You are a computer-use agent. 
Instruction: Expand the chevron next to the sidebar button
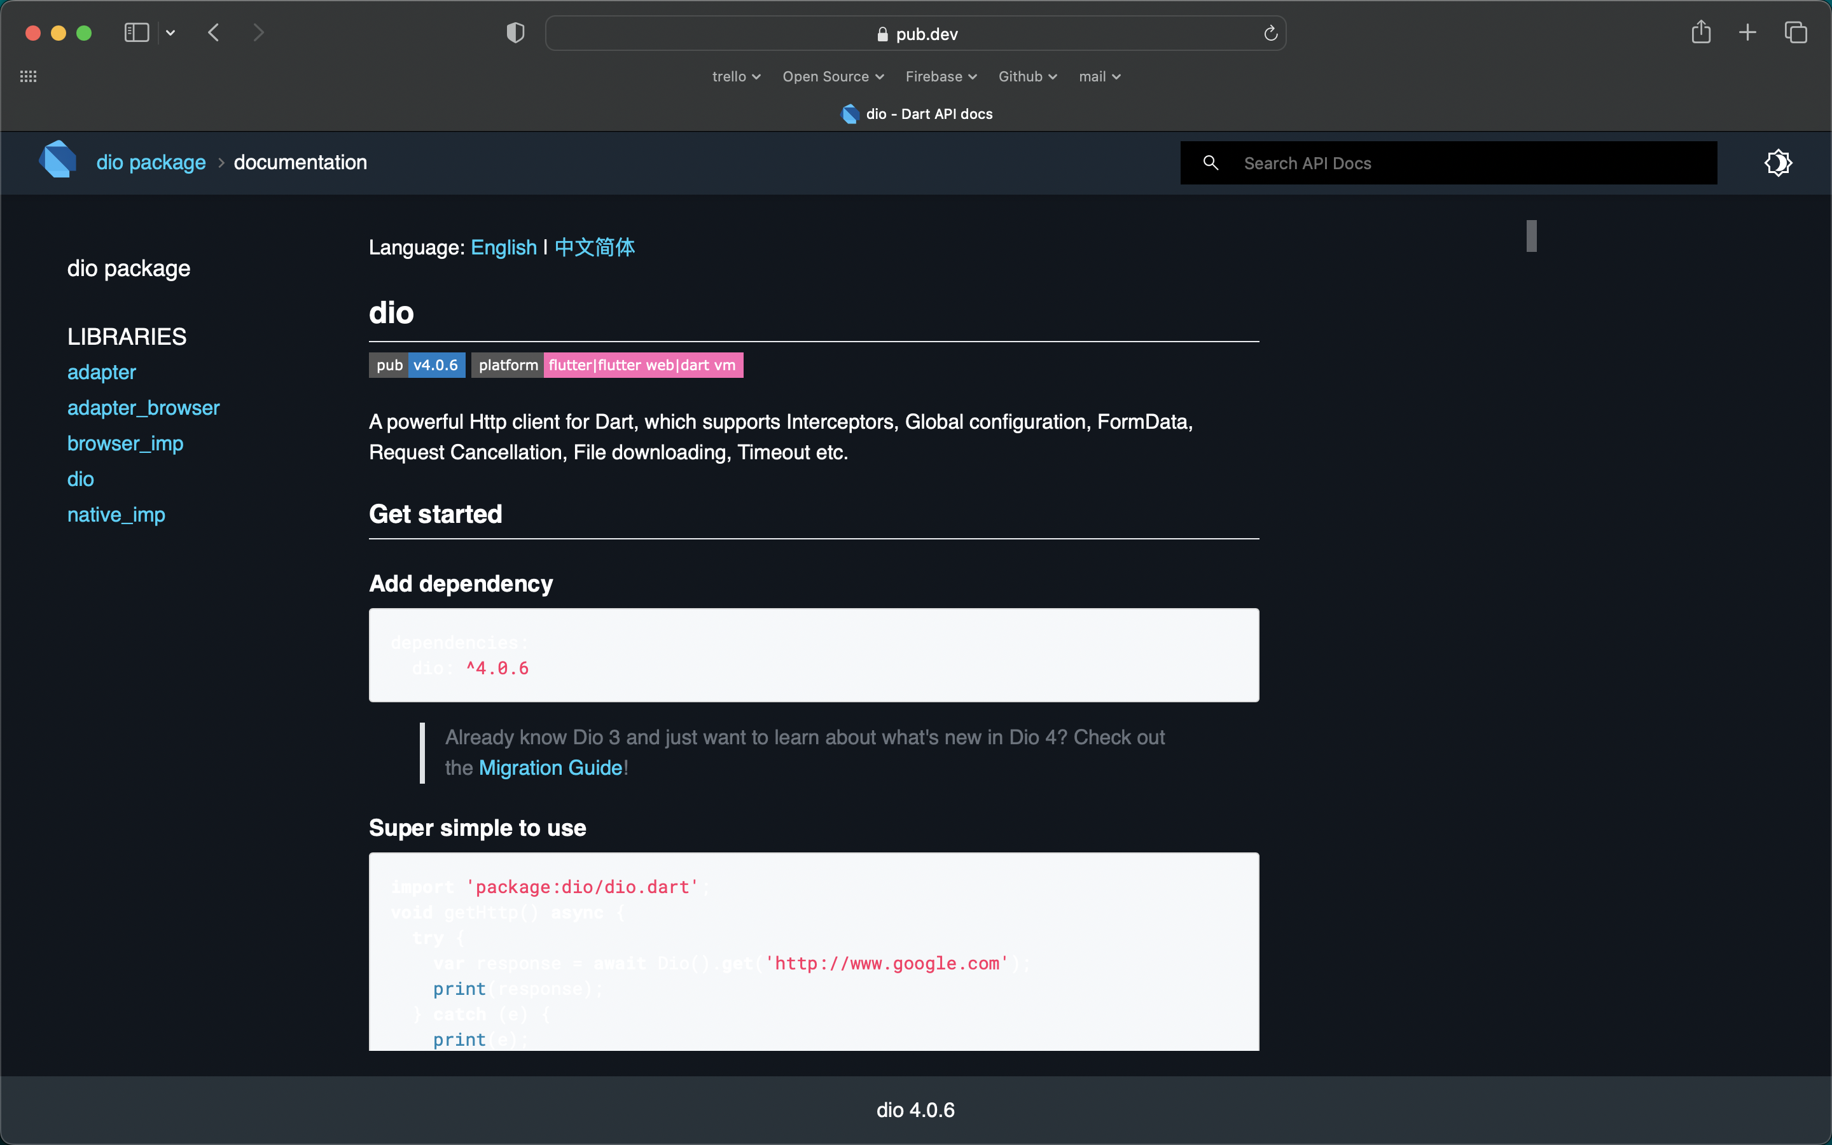pyautogui.click(x=170, y=32)
